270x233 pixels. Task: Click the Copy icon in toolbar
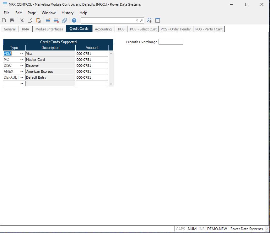(x=30, y=20)
